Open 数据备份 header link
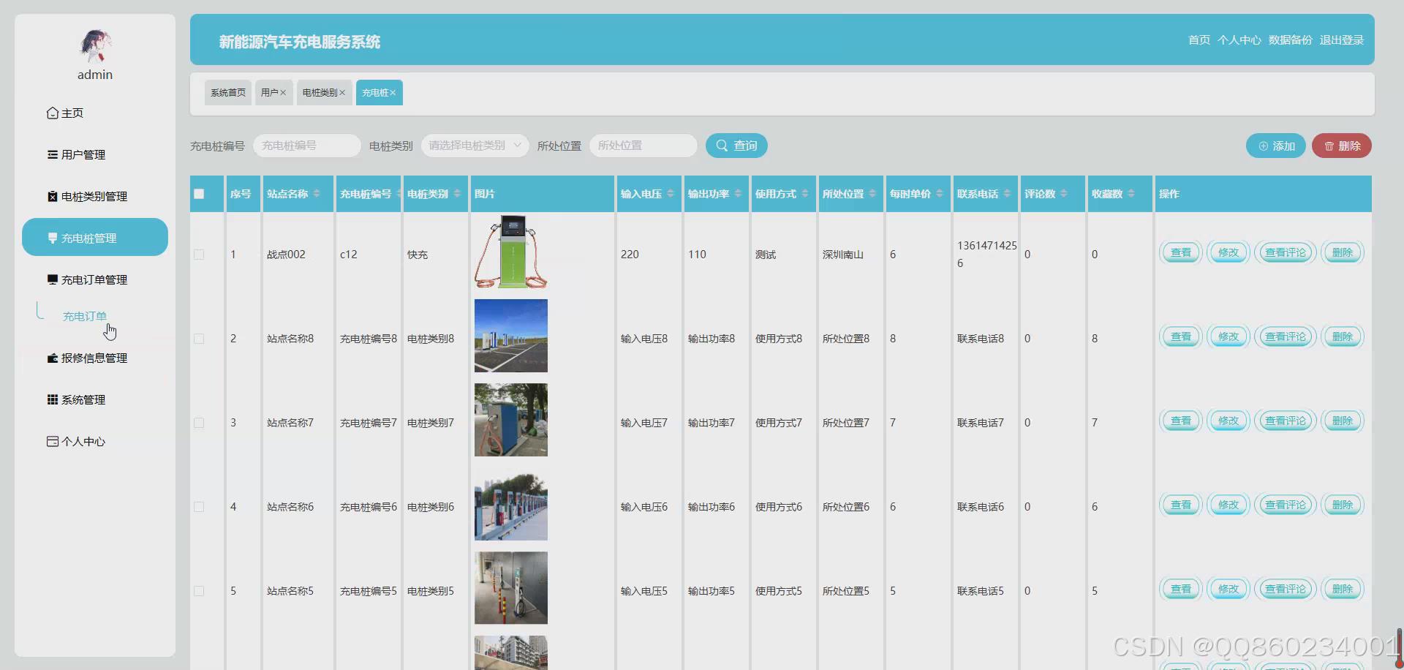This screenshot has width=1404, height=670. click(1291, 39)
